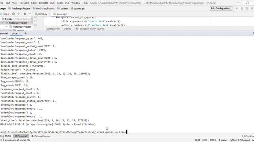Add a new terminal session with plus
Image resolution: width=254 pixels, height=142 pixels.
pos(25,33)
